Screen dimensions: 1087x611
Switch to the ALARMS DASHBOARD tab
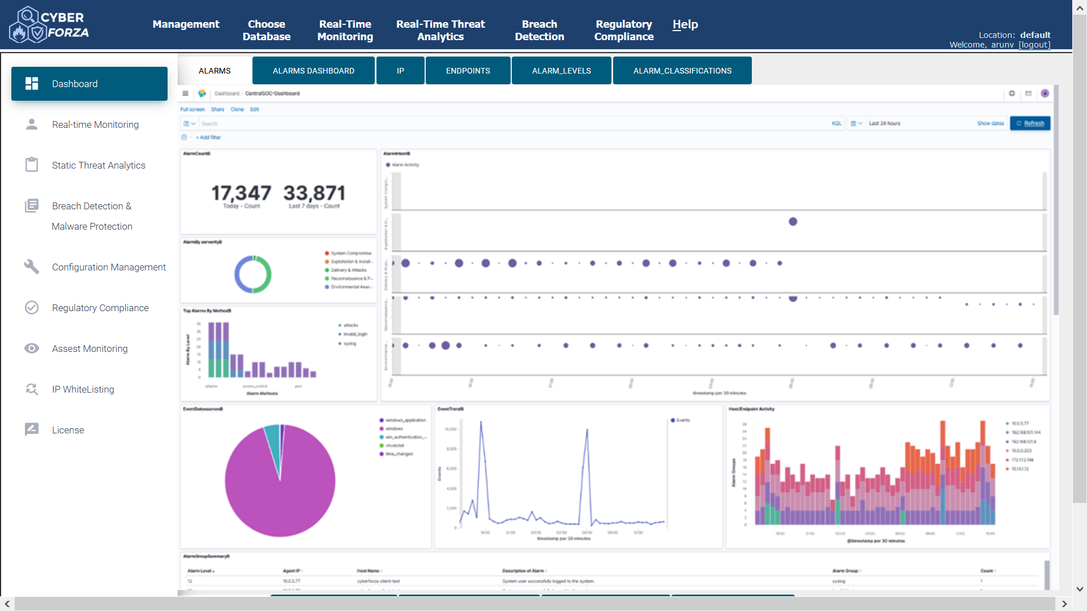point(313,71)
